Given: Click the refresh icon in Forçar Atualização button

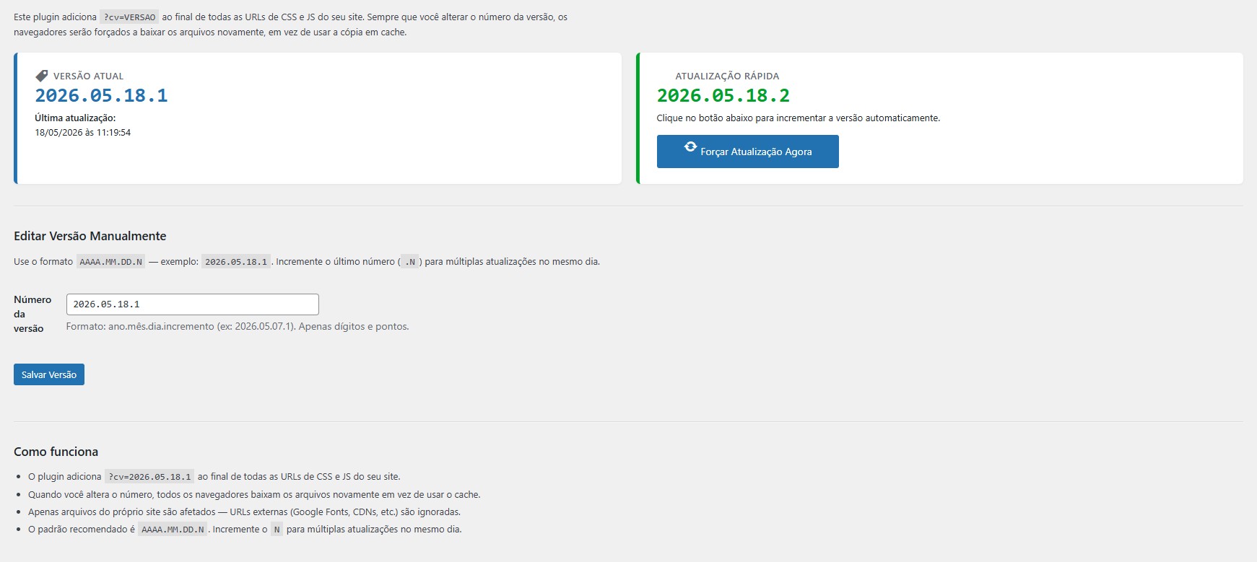Looking at the screenshot, I should 690,146.
